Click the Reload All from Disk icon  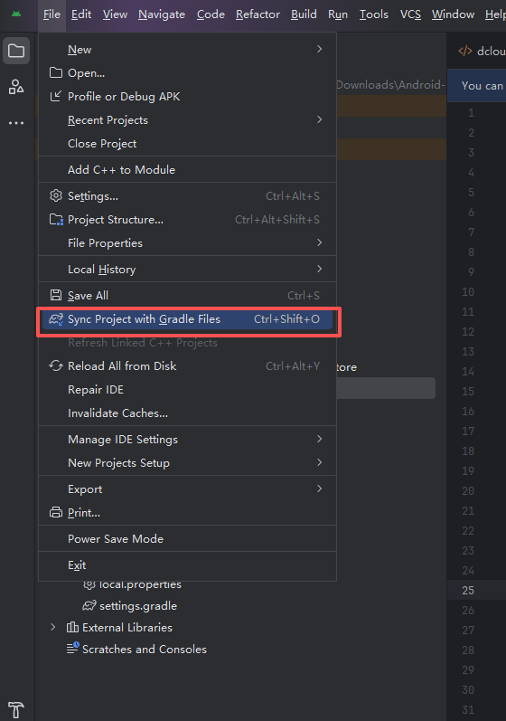[x=56, y=366]
